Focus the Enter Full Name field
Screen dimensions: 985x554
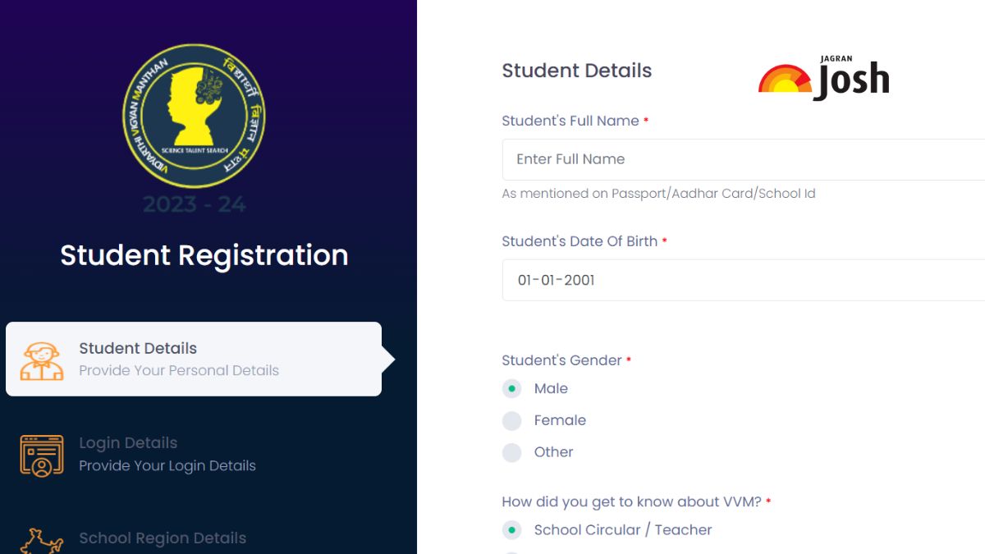tap(744, 159)
